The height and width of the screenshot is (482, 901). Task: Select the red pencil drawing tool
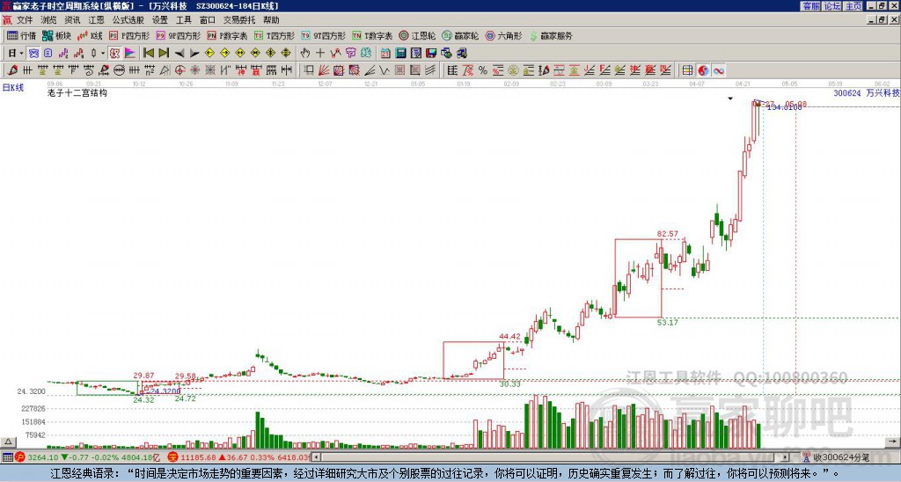[12, 70]
